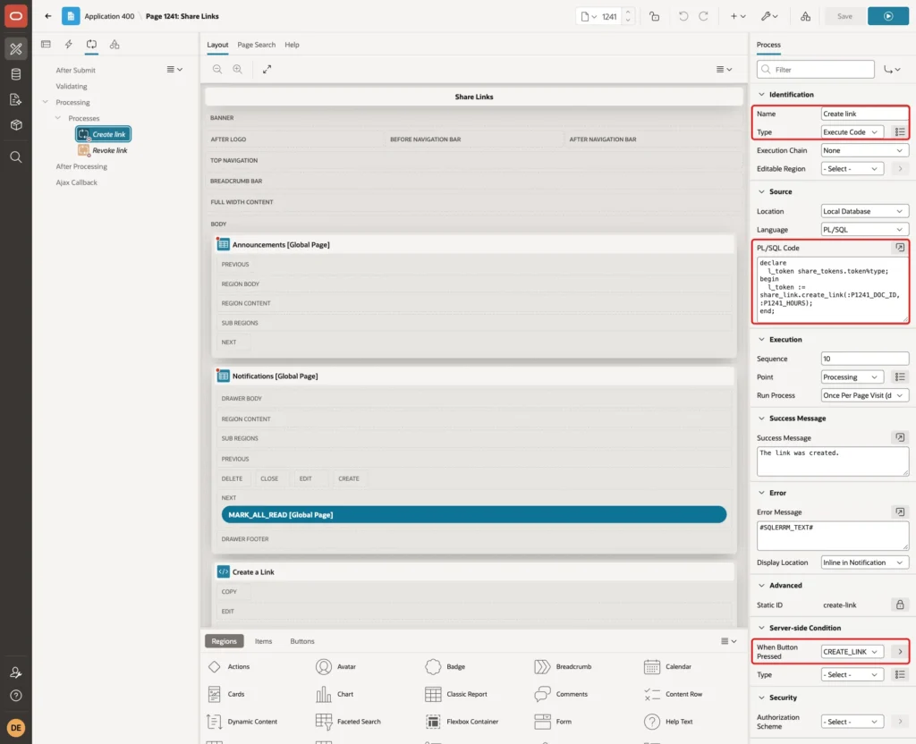Screen dimensions: 916x744
Task: Open SQL Workshop database icon
Action: (x=16, y=74)
